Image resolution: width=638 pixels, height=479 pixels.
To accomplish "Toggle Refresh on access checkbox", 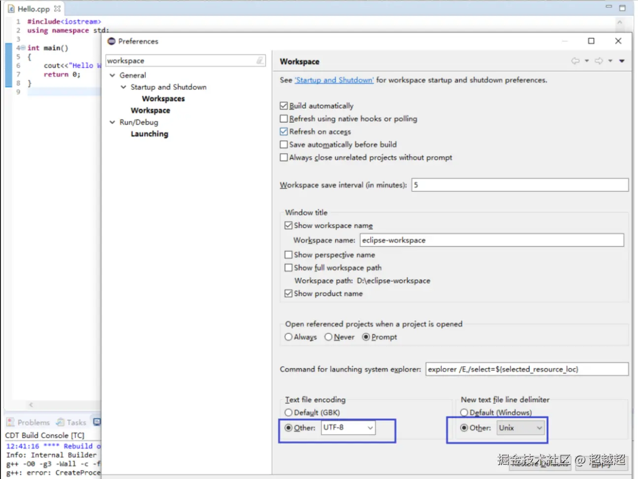I will [284, 131].
